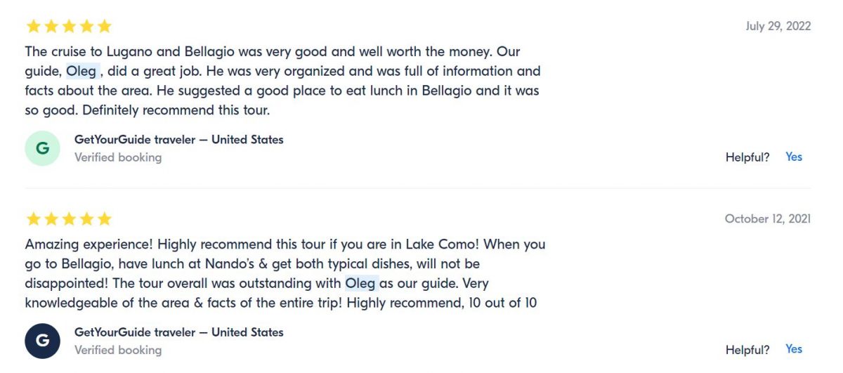Click highlighted "Oleg" in the second review

click(360, 284)
